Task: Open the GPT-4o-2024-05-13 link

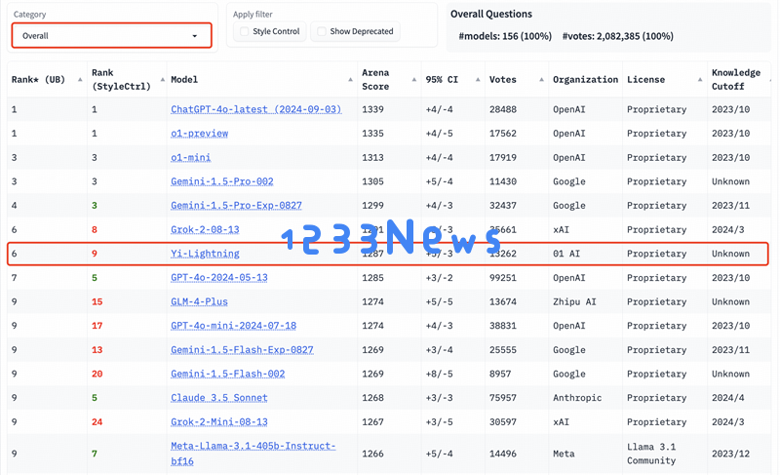Action: [218, 278]
